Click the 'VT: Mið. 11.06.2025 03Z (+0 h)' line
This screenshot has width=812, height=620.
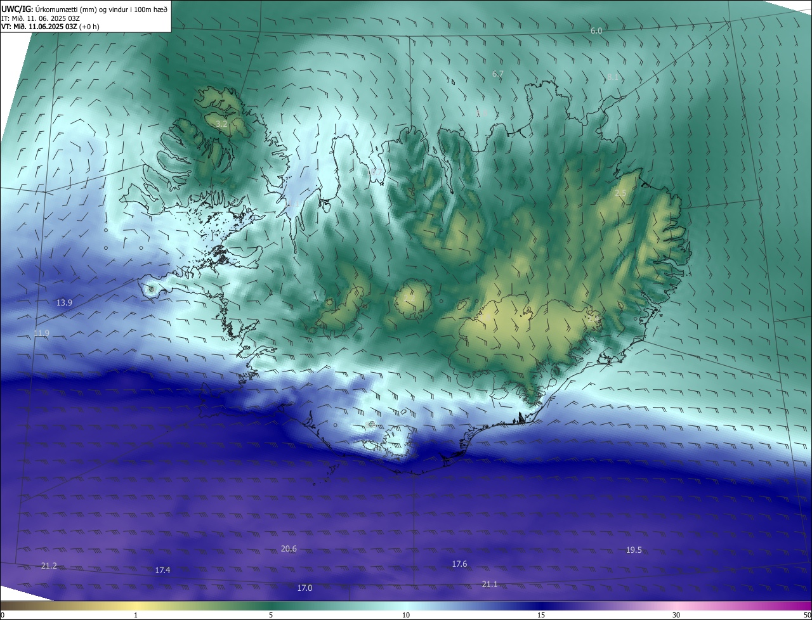point(50,27)
